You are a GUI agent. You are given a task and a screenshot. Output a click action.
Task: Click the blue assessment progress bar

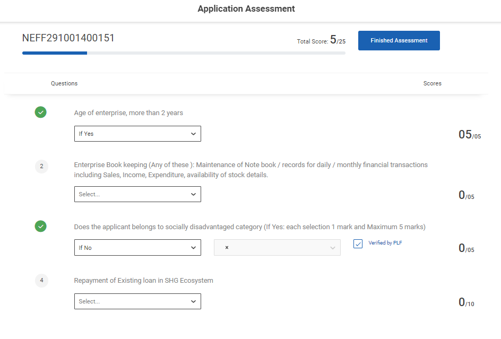[55, 53]
